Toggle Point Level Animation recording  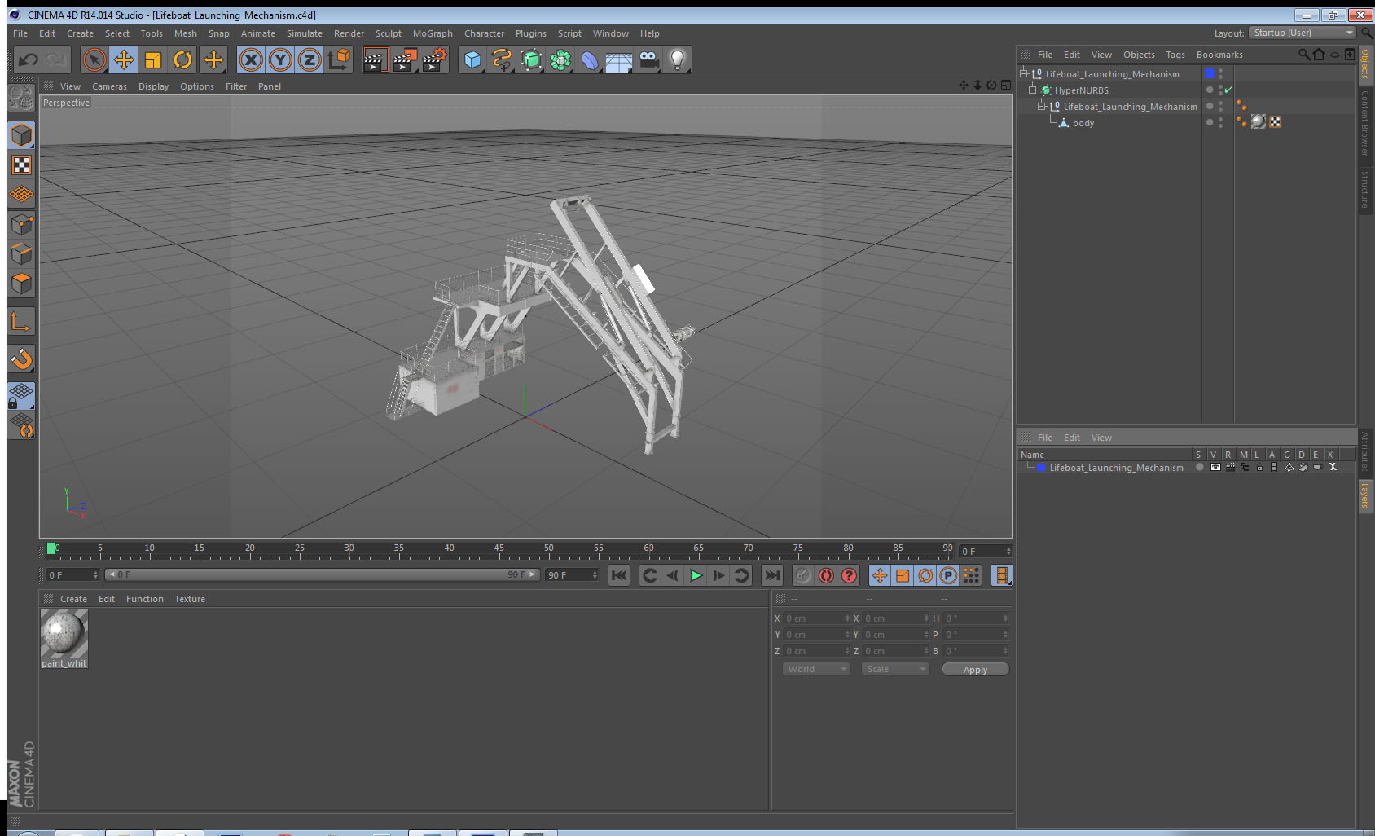[971, 575]
